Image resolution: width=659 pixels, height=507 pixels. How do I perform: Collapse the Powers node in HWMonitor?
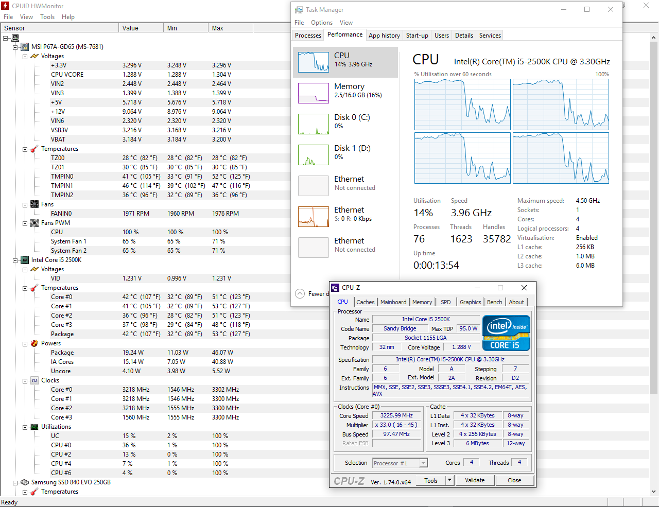tap(25, 343)
